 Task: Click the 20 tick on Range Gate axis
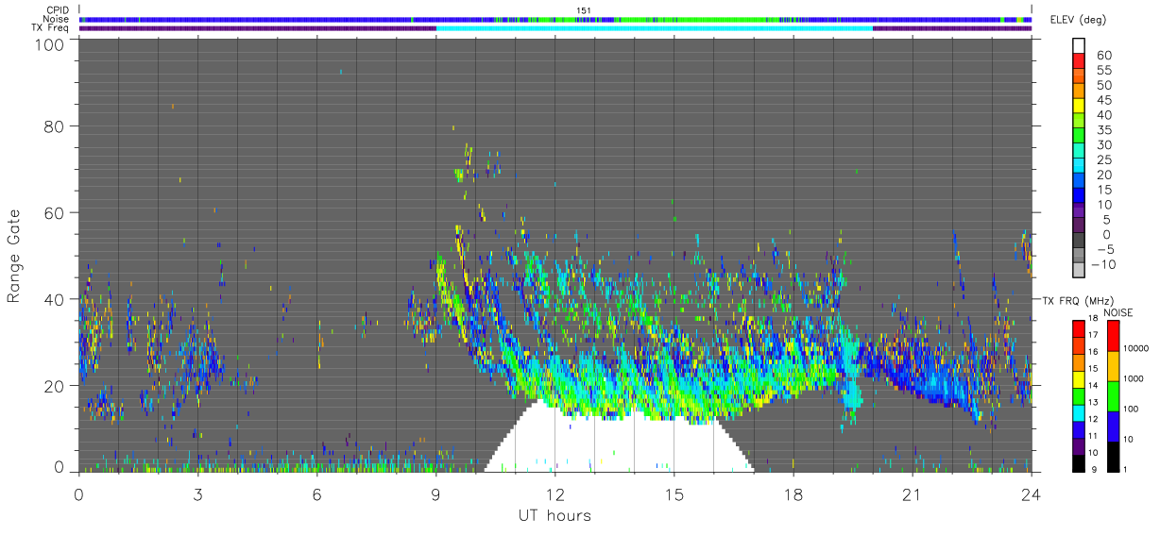click(x=54, y=385)
